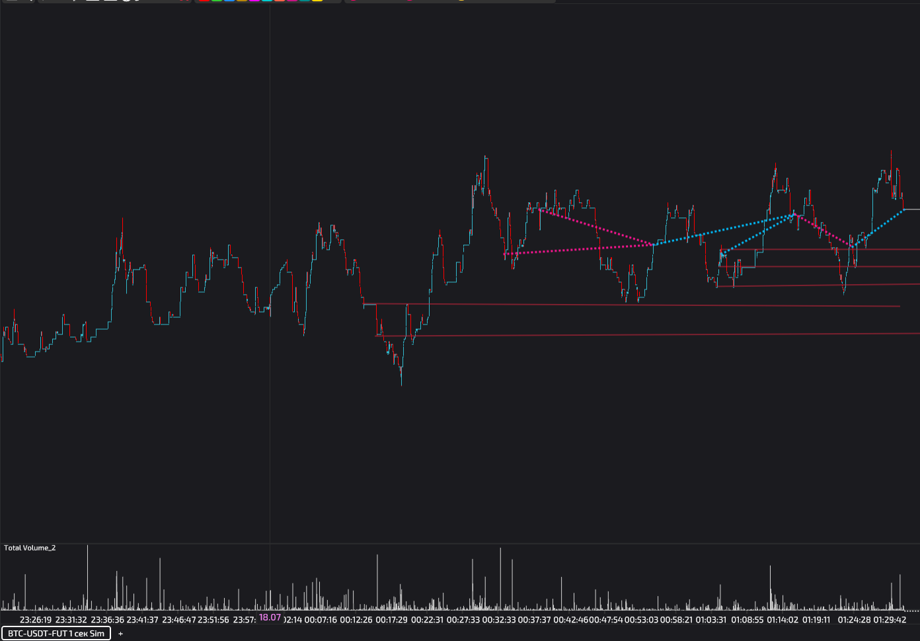920x641 pixels.
Task: Click the 00:53:03 time axis label
Action: point(641,620)
